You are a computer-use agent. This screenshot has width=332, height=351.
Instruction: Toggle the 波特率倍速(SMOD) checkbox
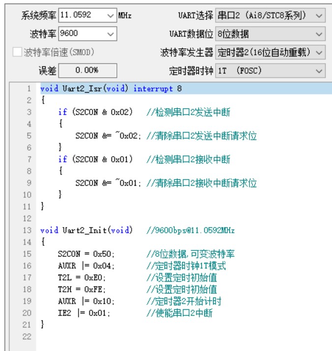17,52
